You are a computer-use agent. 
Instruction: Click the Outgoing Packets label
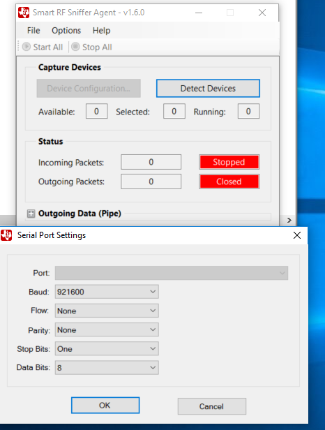[x=72, y=181]
